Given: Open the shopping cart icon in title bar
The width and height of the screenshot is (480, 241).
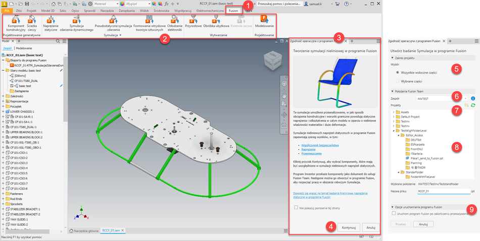Looking at the screenshot, I should point(338,4).
